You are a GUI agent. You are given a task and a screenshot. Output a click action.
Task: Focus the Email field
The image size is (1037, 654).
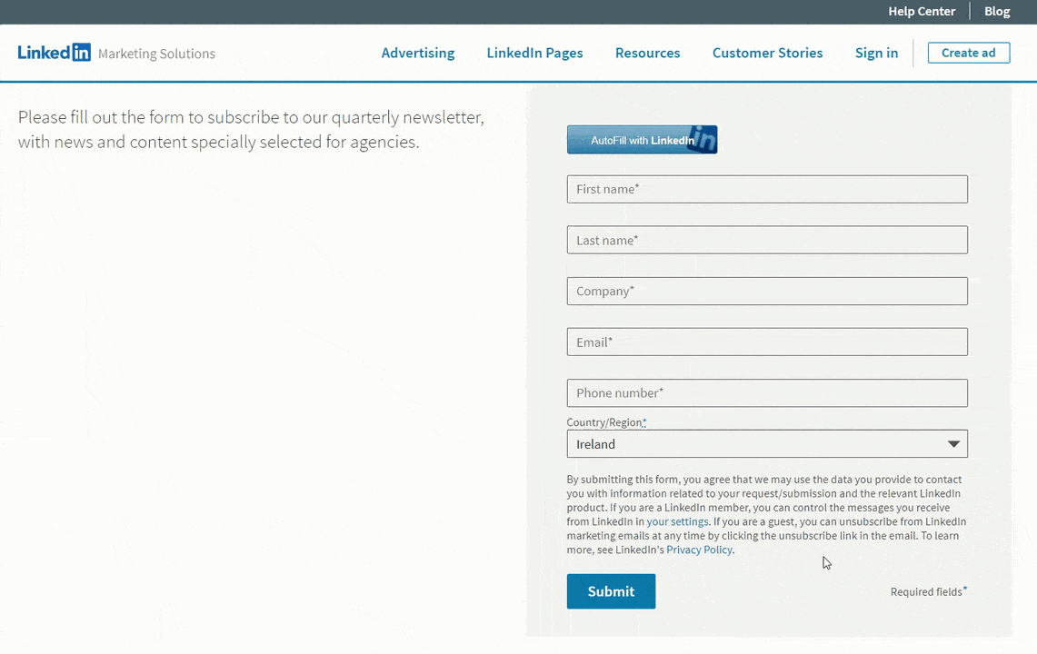766,342
